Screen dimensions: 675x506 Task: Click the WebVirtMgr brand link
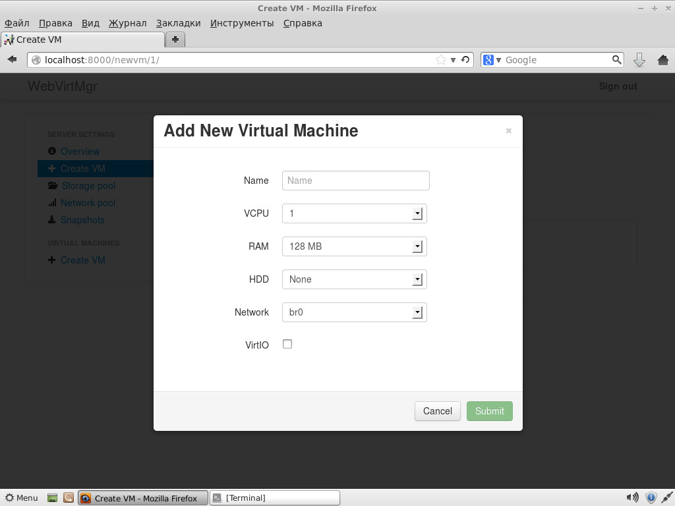(x=63, y=86)
